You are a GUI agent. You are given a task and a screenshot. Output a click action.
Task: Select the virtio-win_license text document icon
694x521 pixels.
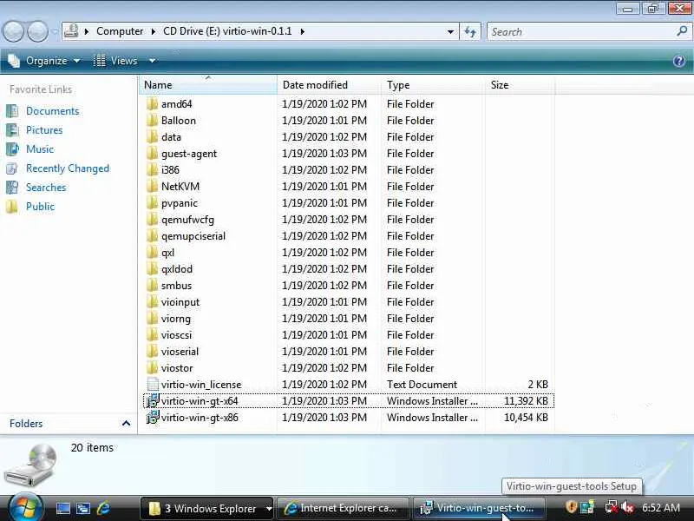pos(153,385)
